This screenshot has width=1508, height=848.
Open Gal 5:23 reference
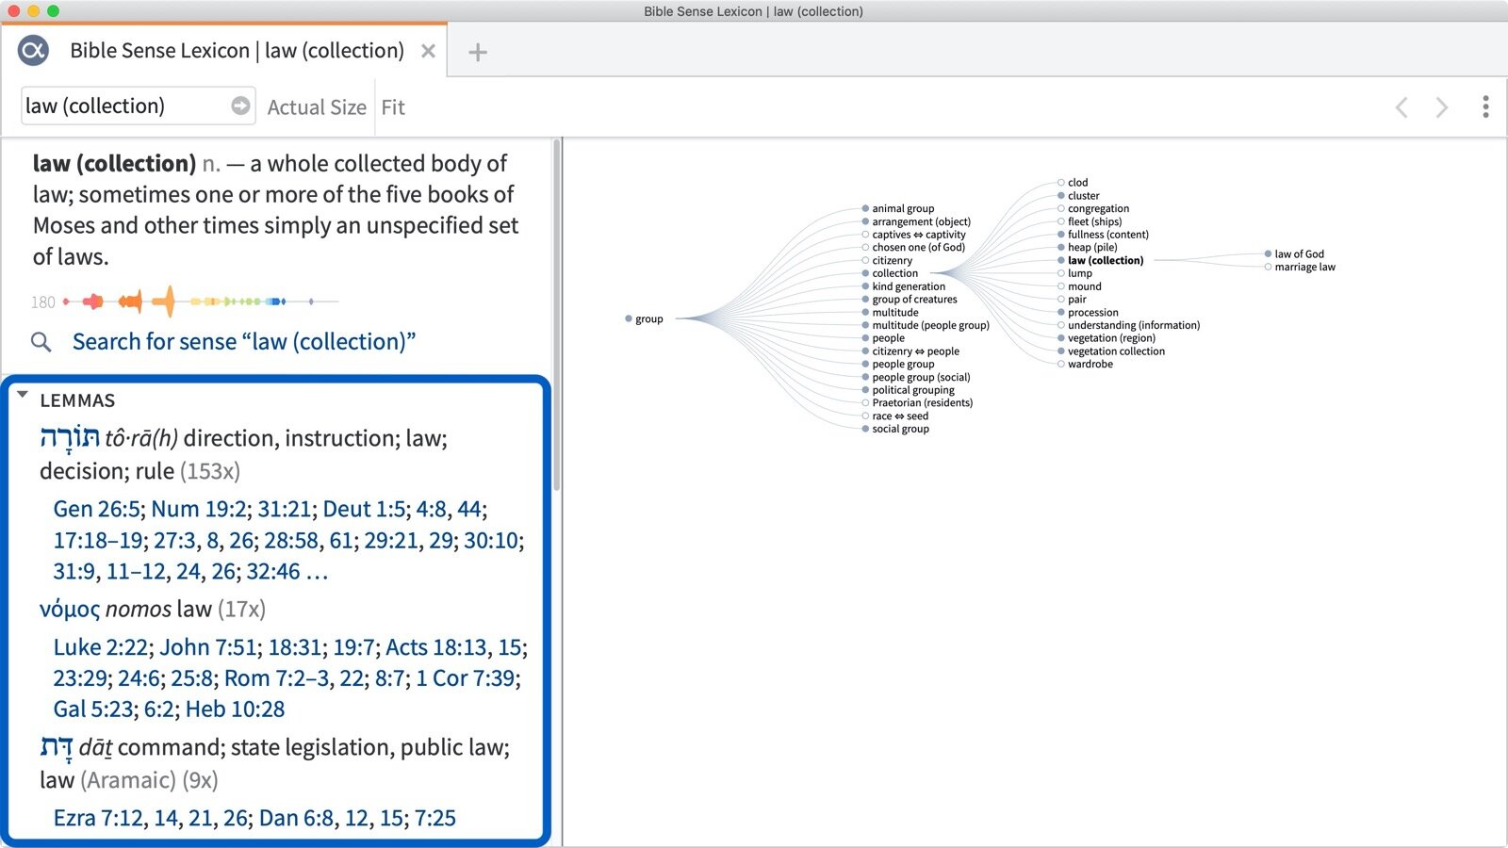tap(93, 709)
